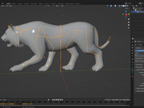Screen dimensions: 144x108
Task: Switch to the Shading workspace tab
Action: click(41, 4)
